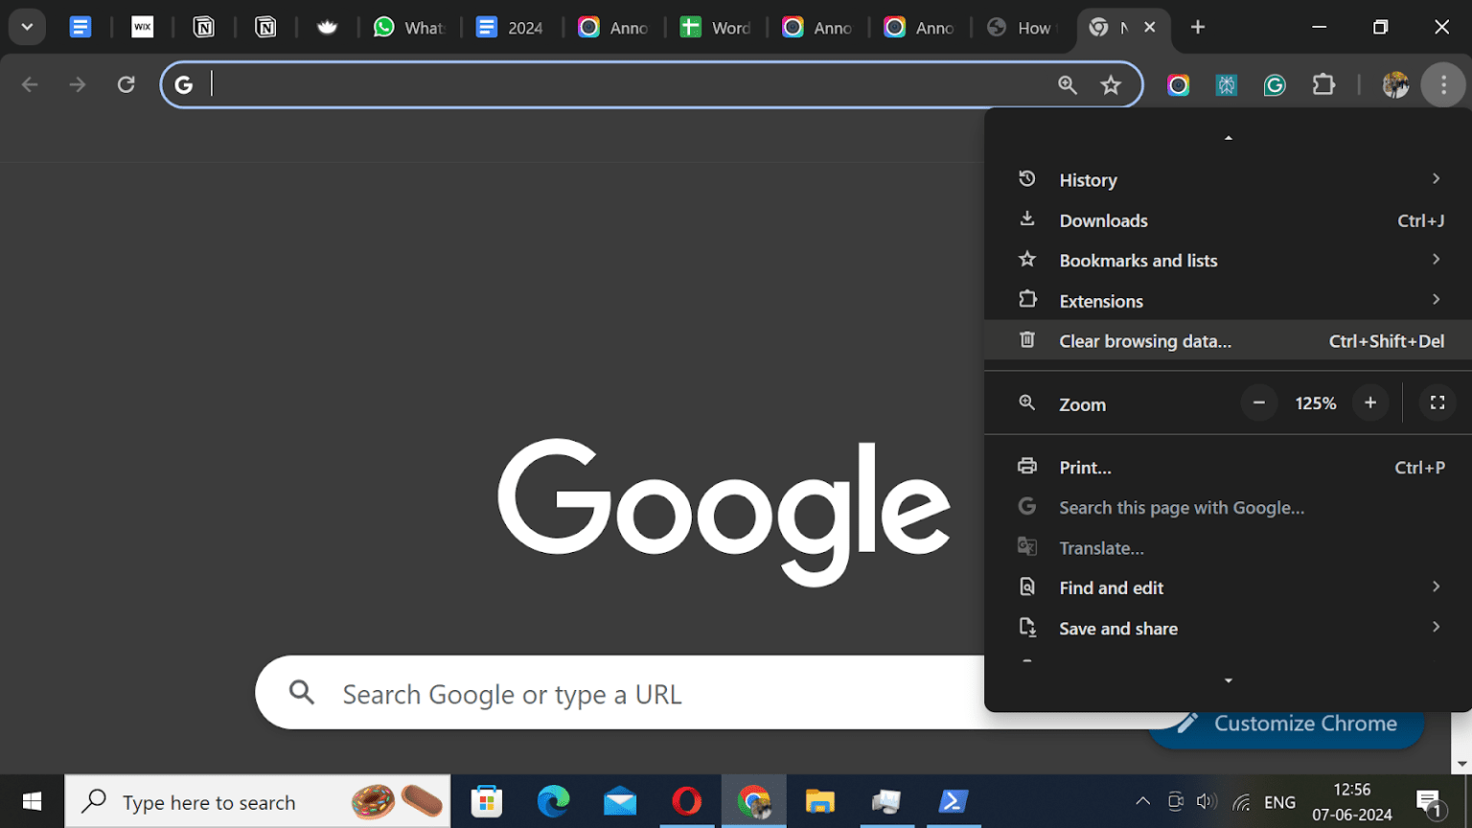1472x828 pixels.
Task: Open the Grammarly extension icon
Action: coord(1275,84)
